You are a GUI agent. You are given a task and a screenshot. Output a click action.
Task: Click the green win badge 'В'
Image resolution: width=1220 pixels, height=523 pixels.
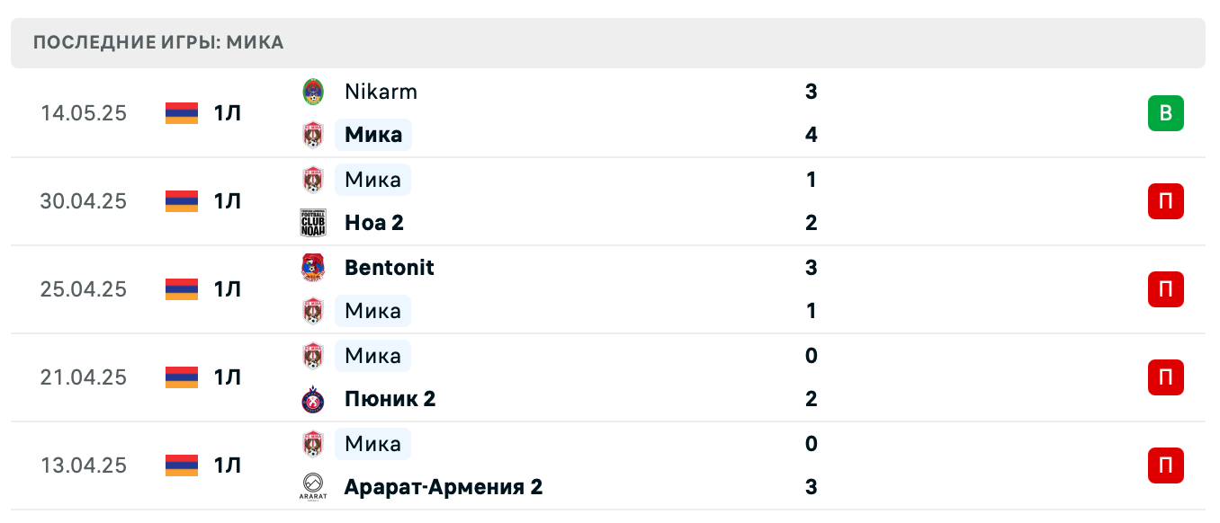(x=1165, y=113)
